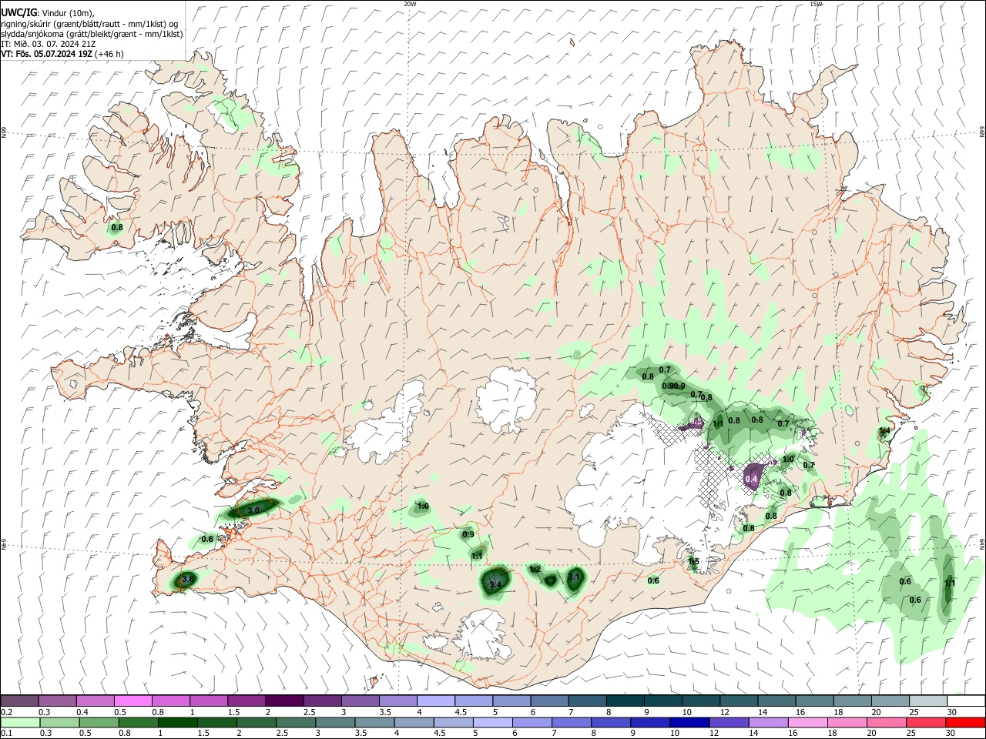The width and height of the screenshot is (986, 739).
Task: Select the 3.4 rain value on the map
Action: tap(495, 585)
